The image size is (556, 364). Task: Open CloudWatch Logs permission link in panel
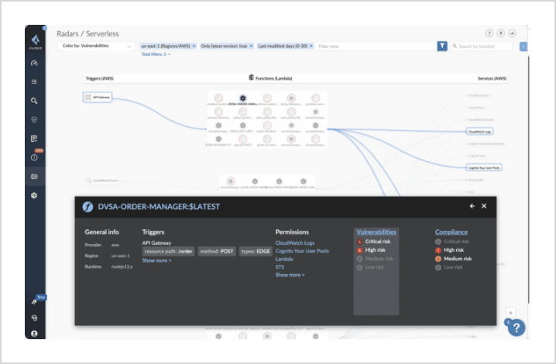(295, 243)
